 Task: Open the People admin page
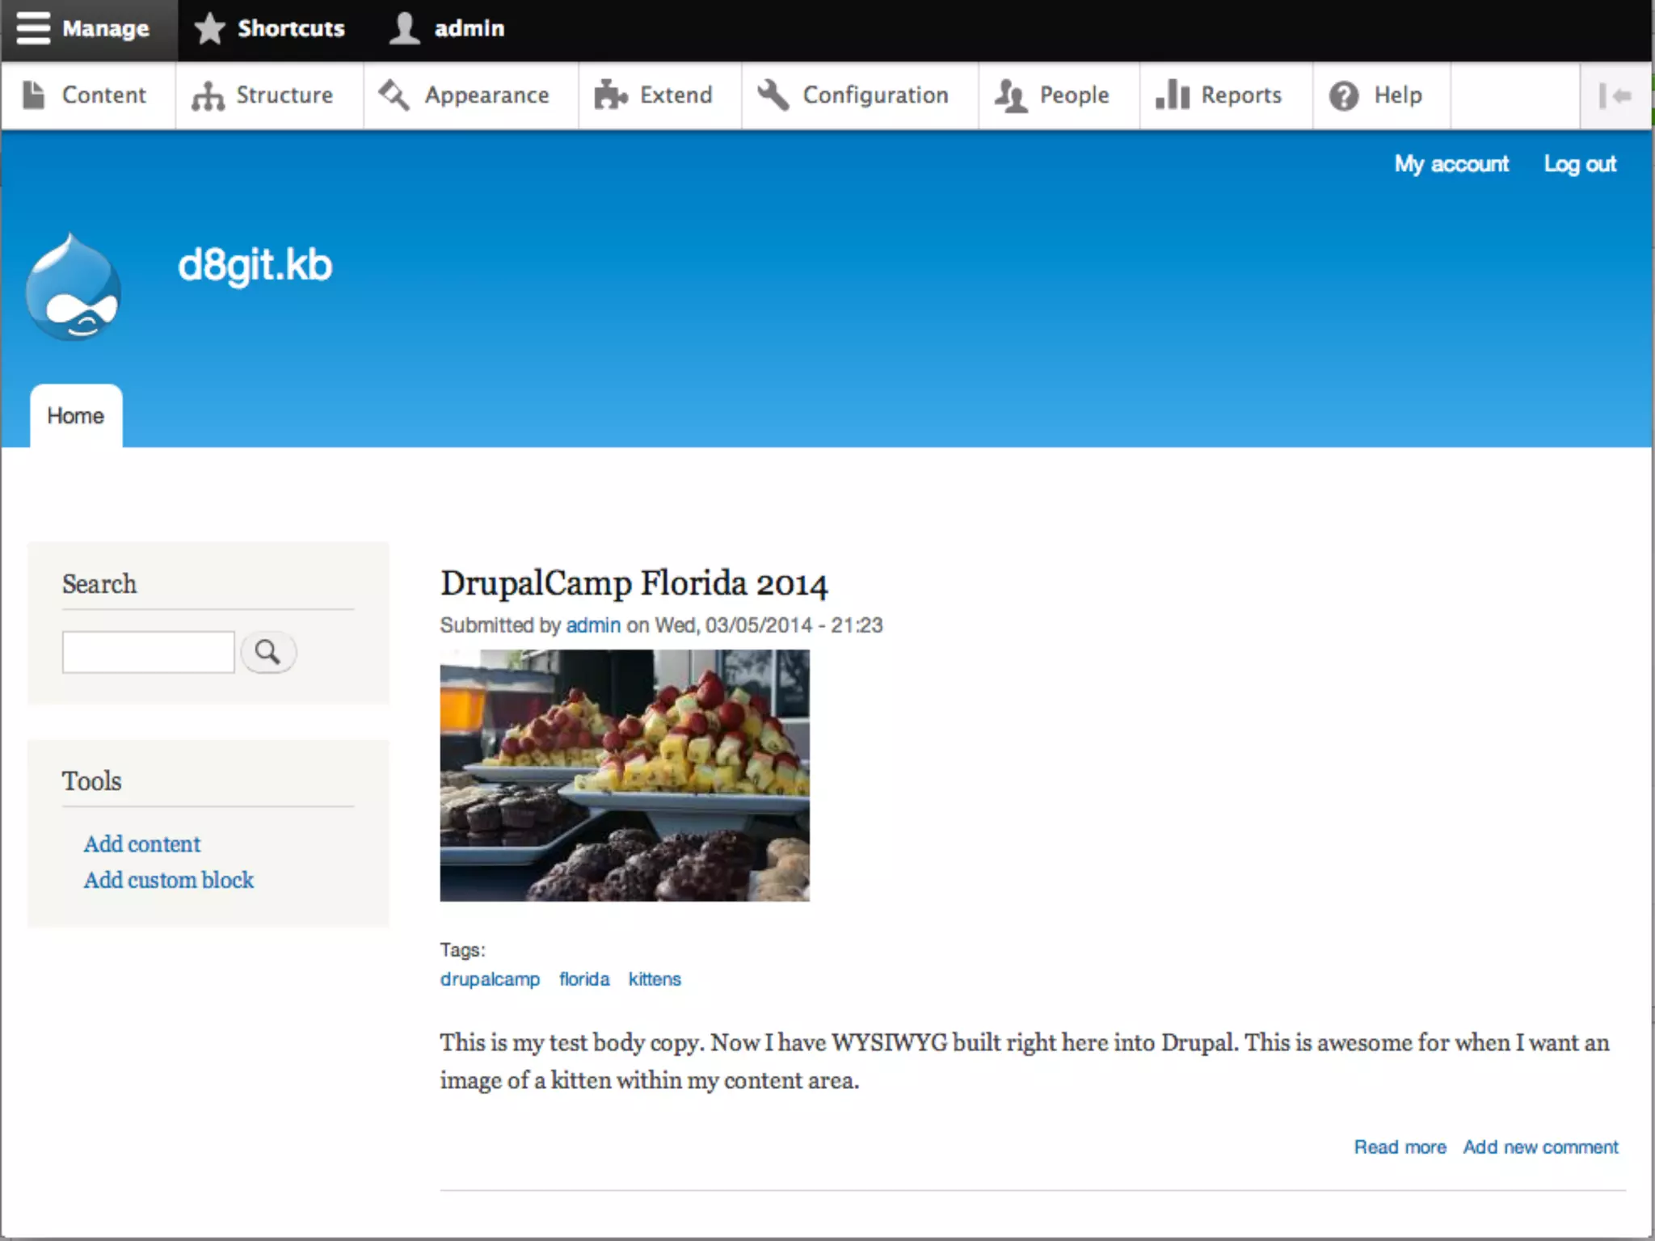pos(1053,95)
